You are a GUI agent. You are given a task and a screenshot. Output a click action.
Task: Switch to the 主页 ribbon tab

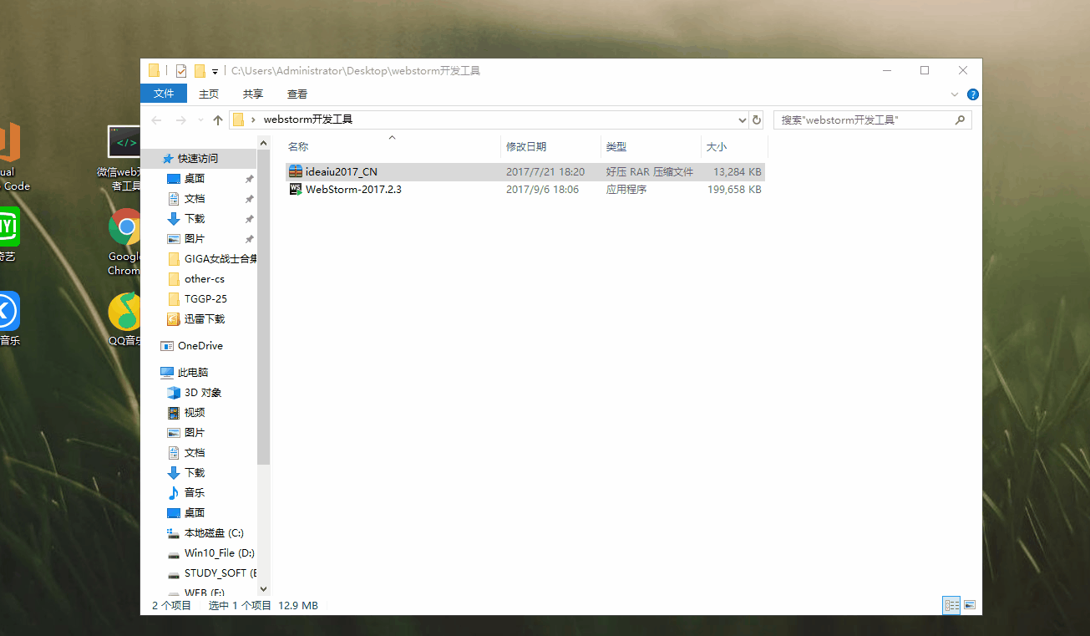209,94
